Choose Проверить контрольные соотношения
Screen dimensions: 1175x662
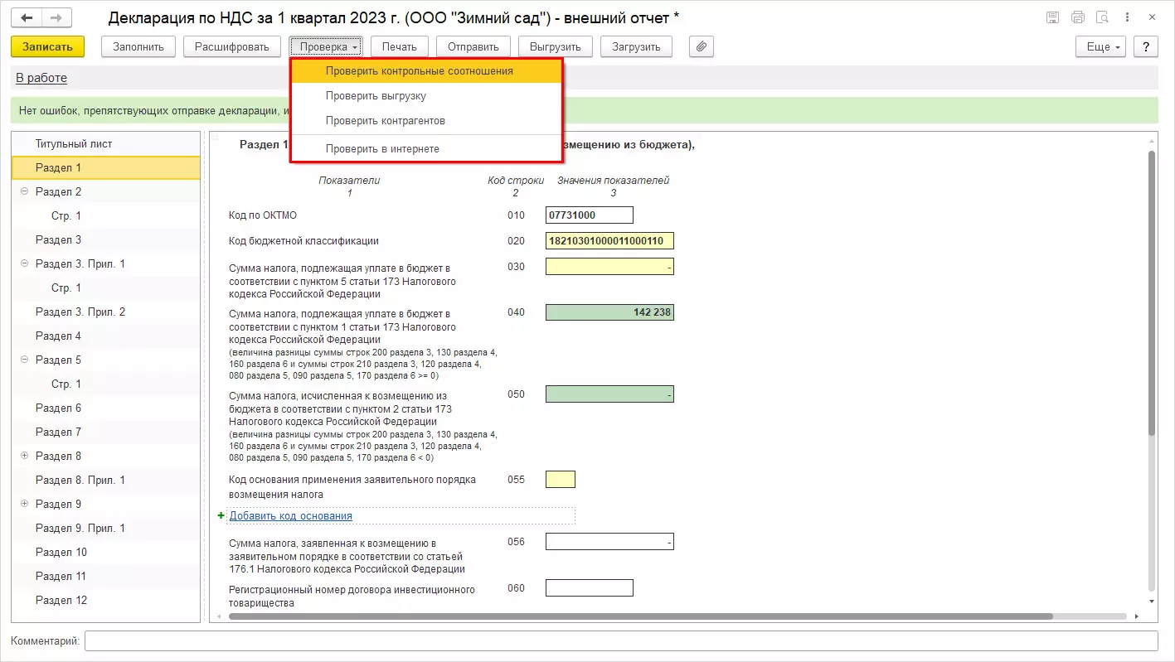pyautogui.click(x=426, y=71)
